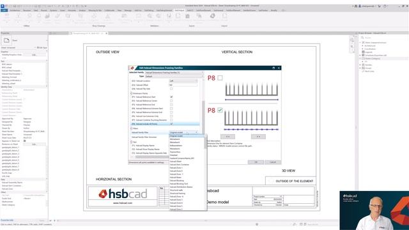Click the clipboard icon in ribbon Export group

(187, 16)
